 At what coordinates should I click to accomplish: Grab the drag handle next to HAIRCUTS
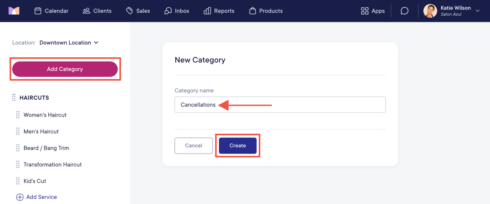click(x=14, y=98)
